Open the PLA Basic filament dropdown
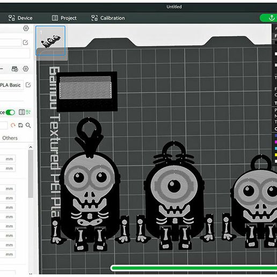Image resolution: width=277 pixels, height=277 pixels. [x=11, y=85]
